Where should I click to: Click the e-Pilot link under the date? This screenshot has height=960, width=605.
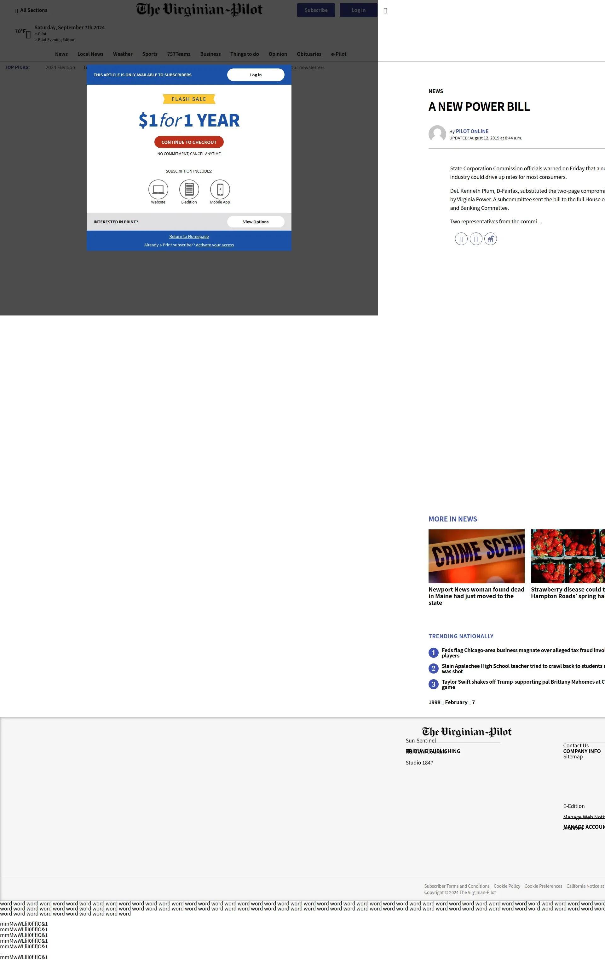coord(40,34)
